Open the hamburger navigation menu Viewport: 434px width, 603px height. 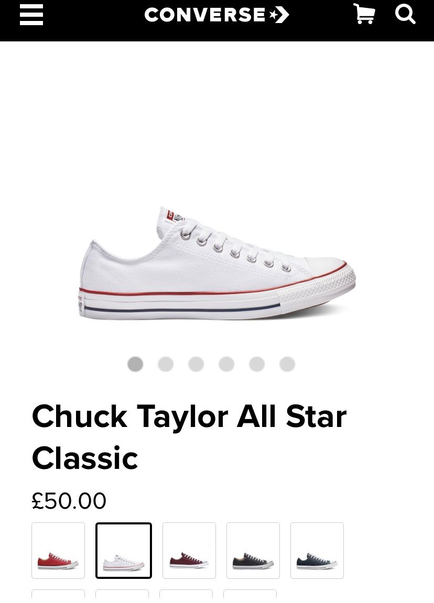(31, 15)
